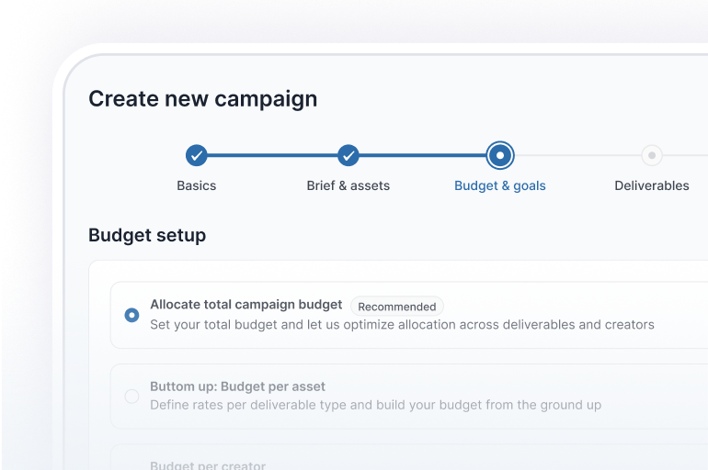Jump to the Deliverables step label
This screenshot has height=470, width=708.
point(651,185)
